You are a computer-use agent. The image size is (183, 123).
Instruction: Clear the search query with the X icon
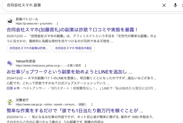(x=164, y=5)
